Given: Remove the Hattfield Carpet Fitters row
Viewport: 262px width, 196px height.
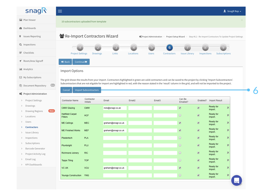Looking at the screenshot, I should (228, 115).
